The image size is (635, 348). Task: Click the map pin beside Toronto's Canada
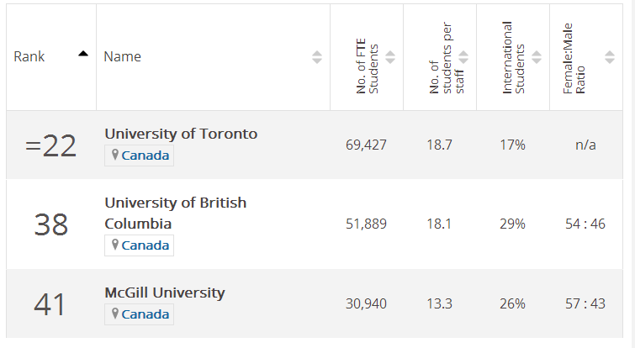pos(115,156)
